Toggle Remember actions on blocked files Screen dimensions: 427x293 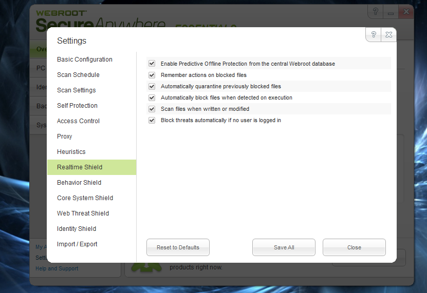click(152, 75)
